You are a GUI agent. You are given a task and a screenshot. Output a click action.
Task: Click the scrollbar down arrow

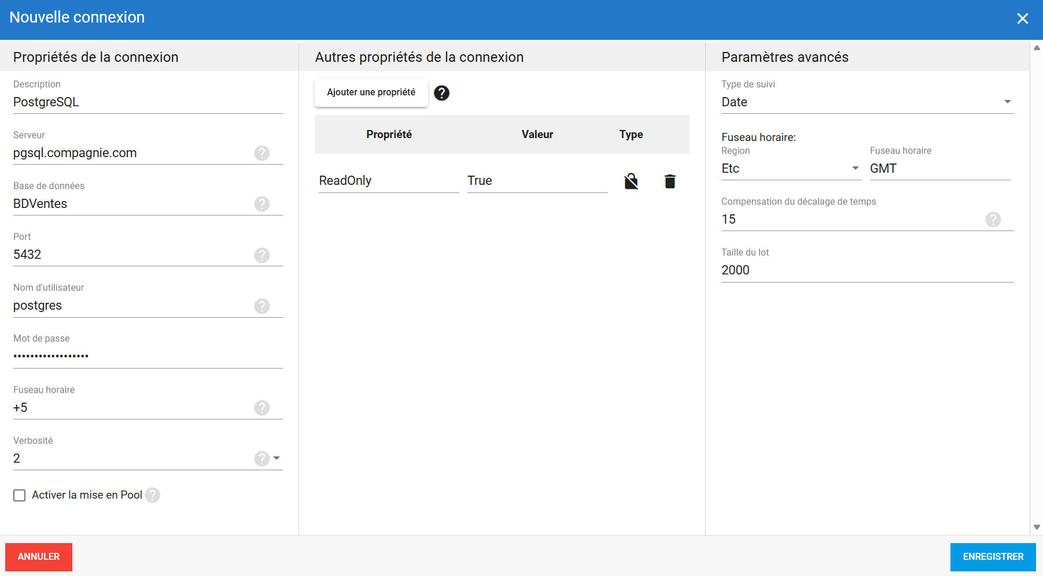[1037, 527]
